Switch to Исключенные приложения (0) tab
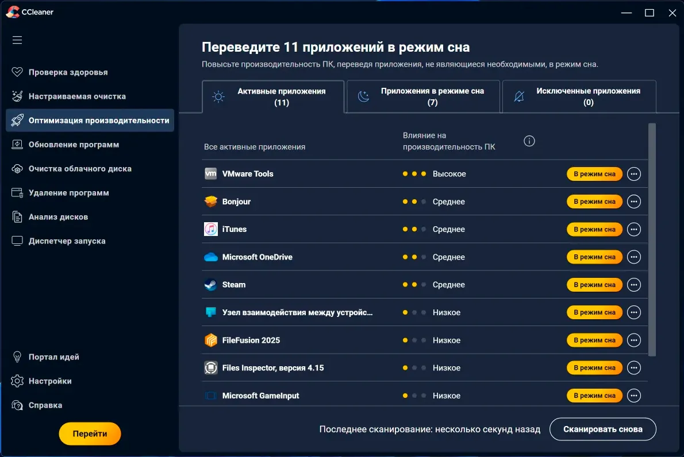The width and height of the screenshot is (684, 457). (x=579, y=96)
